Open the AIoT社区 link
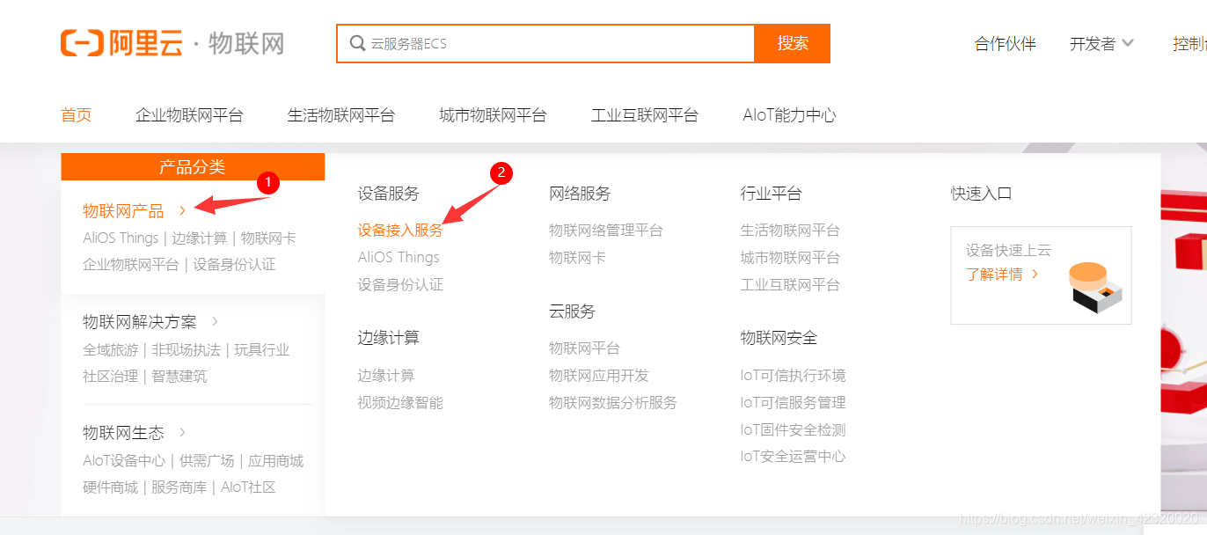This screenshot has width=1207, height=535. click(x=248, y=487)
